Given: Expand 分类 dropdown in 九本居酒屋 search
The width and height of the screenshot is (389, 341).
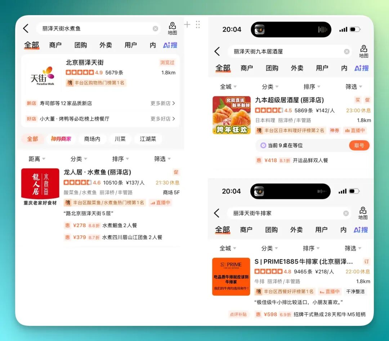Looking at the screenshot, I should point(270,87).
